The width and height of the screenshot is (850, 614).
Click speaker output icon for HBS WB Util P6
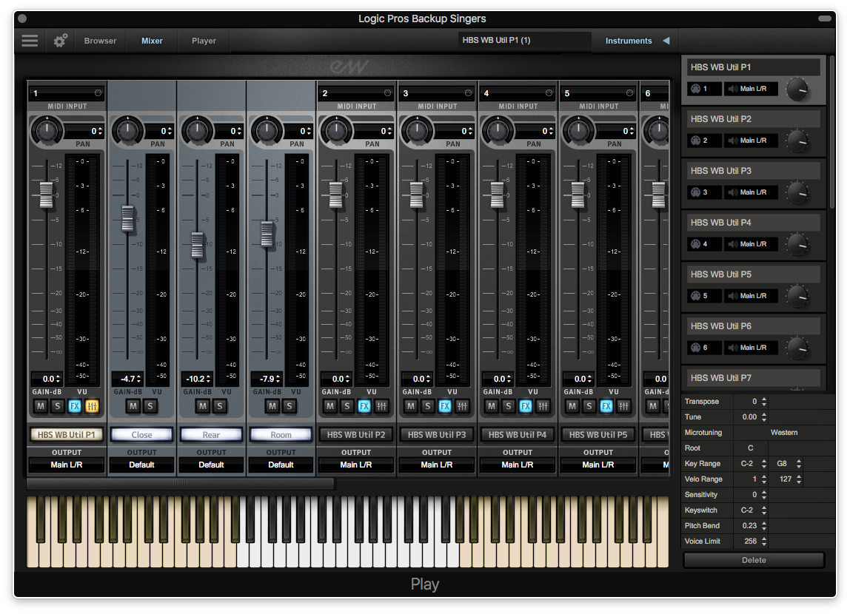(733, 348)
